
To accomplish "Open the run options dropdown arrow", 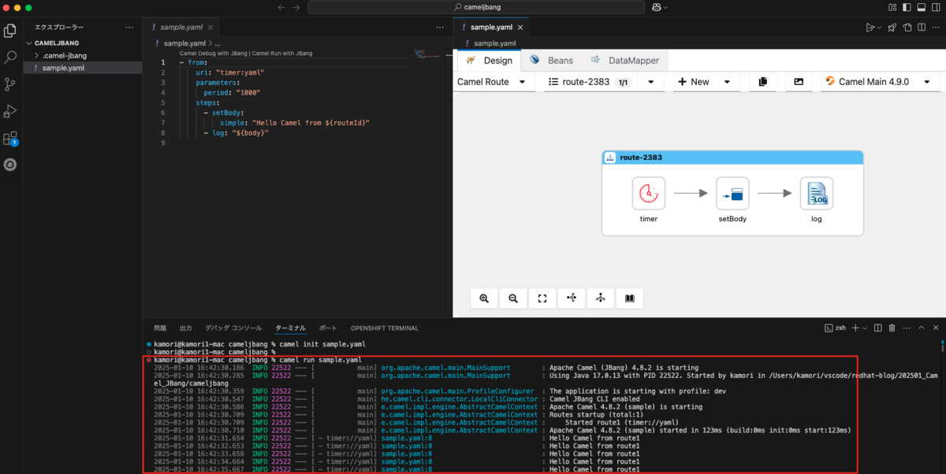I will pyautogui.click(x=879, y=28).
